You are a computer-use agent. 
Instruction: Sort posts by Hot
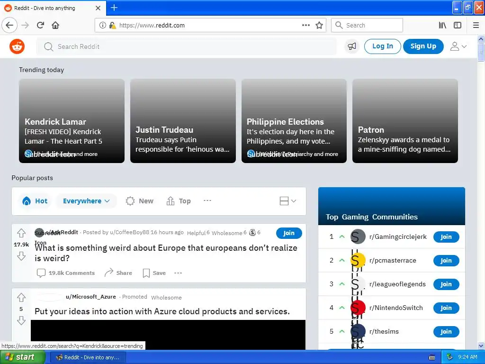tap(35, 201)
